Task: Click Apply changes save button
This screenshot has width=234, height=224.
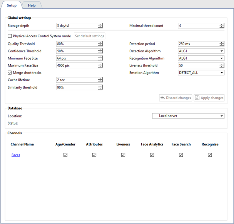Action: pyautogui.click(x=209, y=98)
